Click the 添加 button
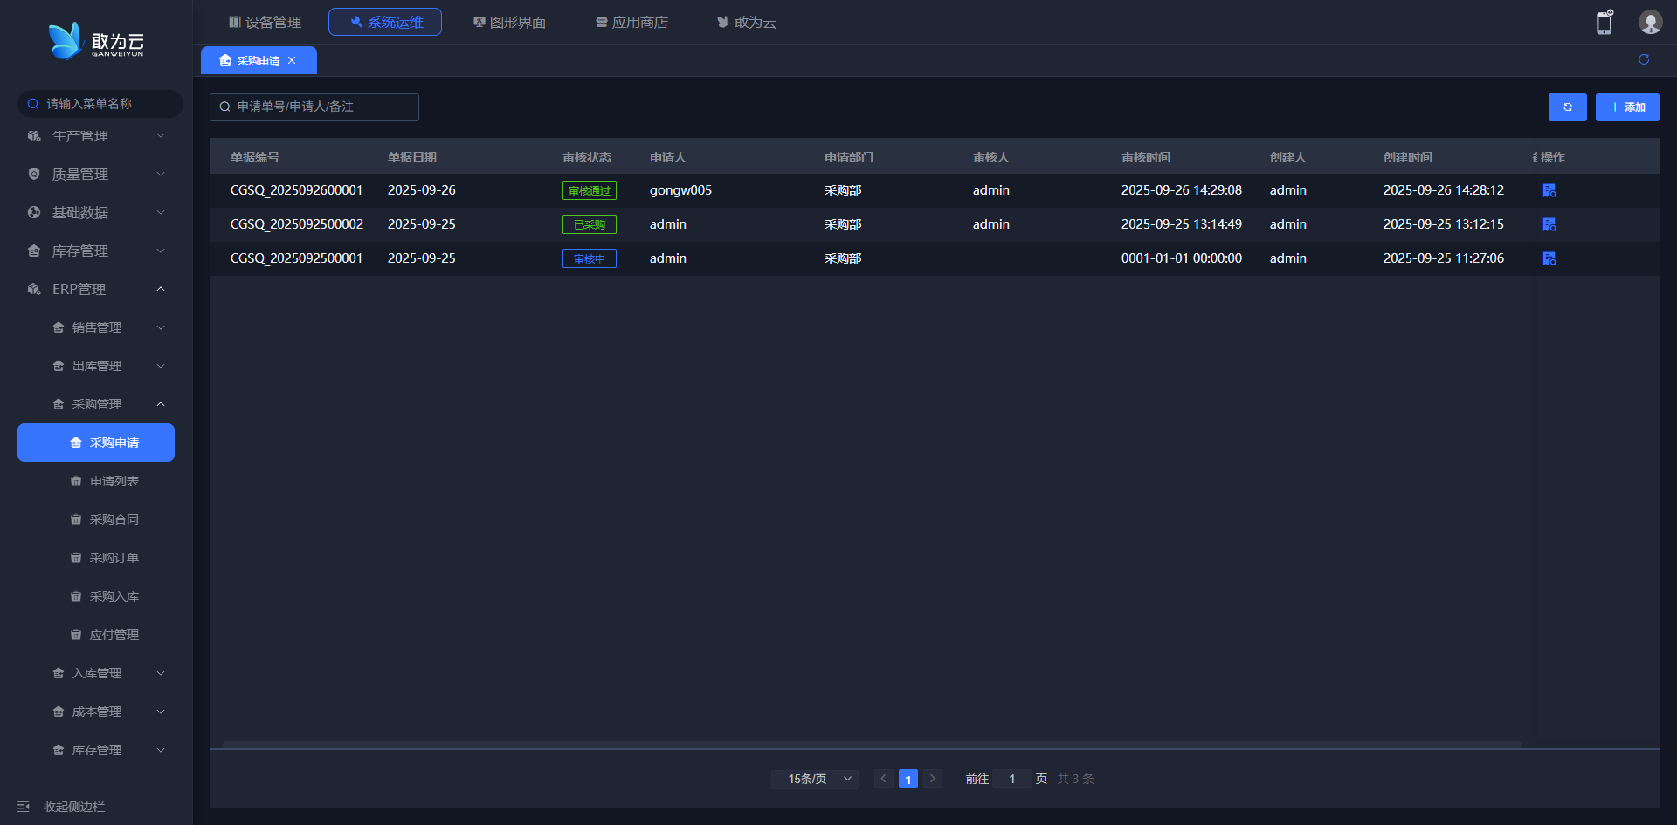The width and height of the screenshot is (1677, 825). pos(1626,107)
